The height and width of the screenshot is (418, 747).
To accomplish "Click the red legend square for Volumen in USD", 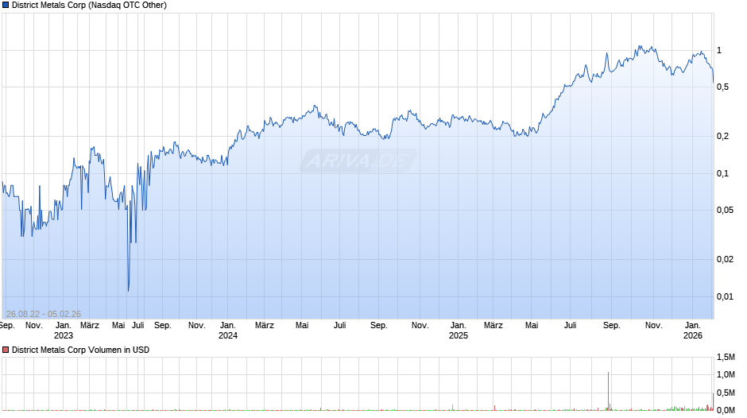I will pos(6,350).
